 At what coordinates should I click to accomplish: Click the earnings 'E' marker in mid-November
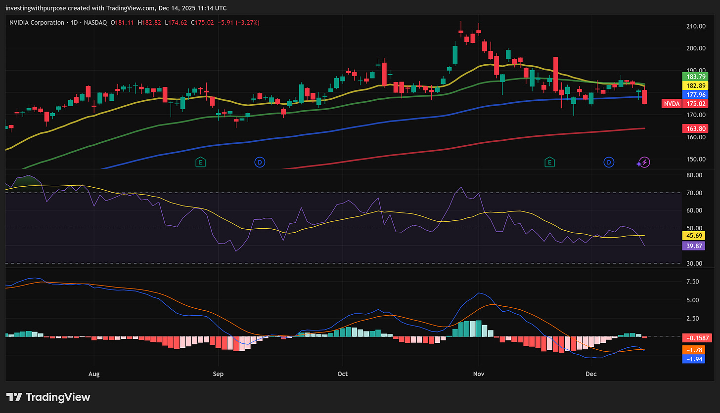click(x=549, y=162)
